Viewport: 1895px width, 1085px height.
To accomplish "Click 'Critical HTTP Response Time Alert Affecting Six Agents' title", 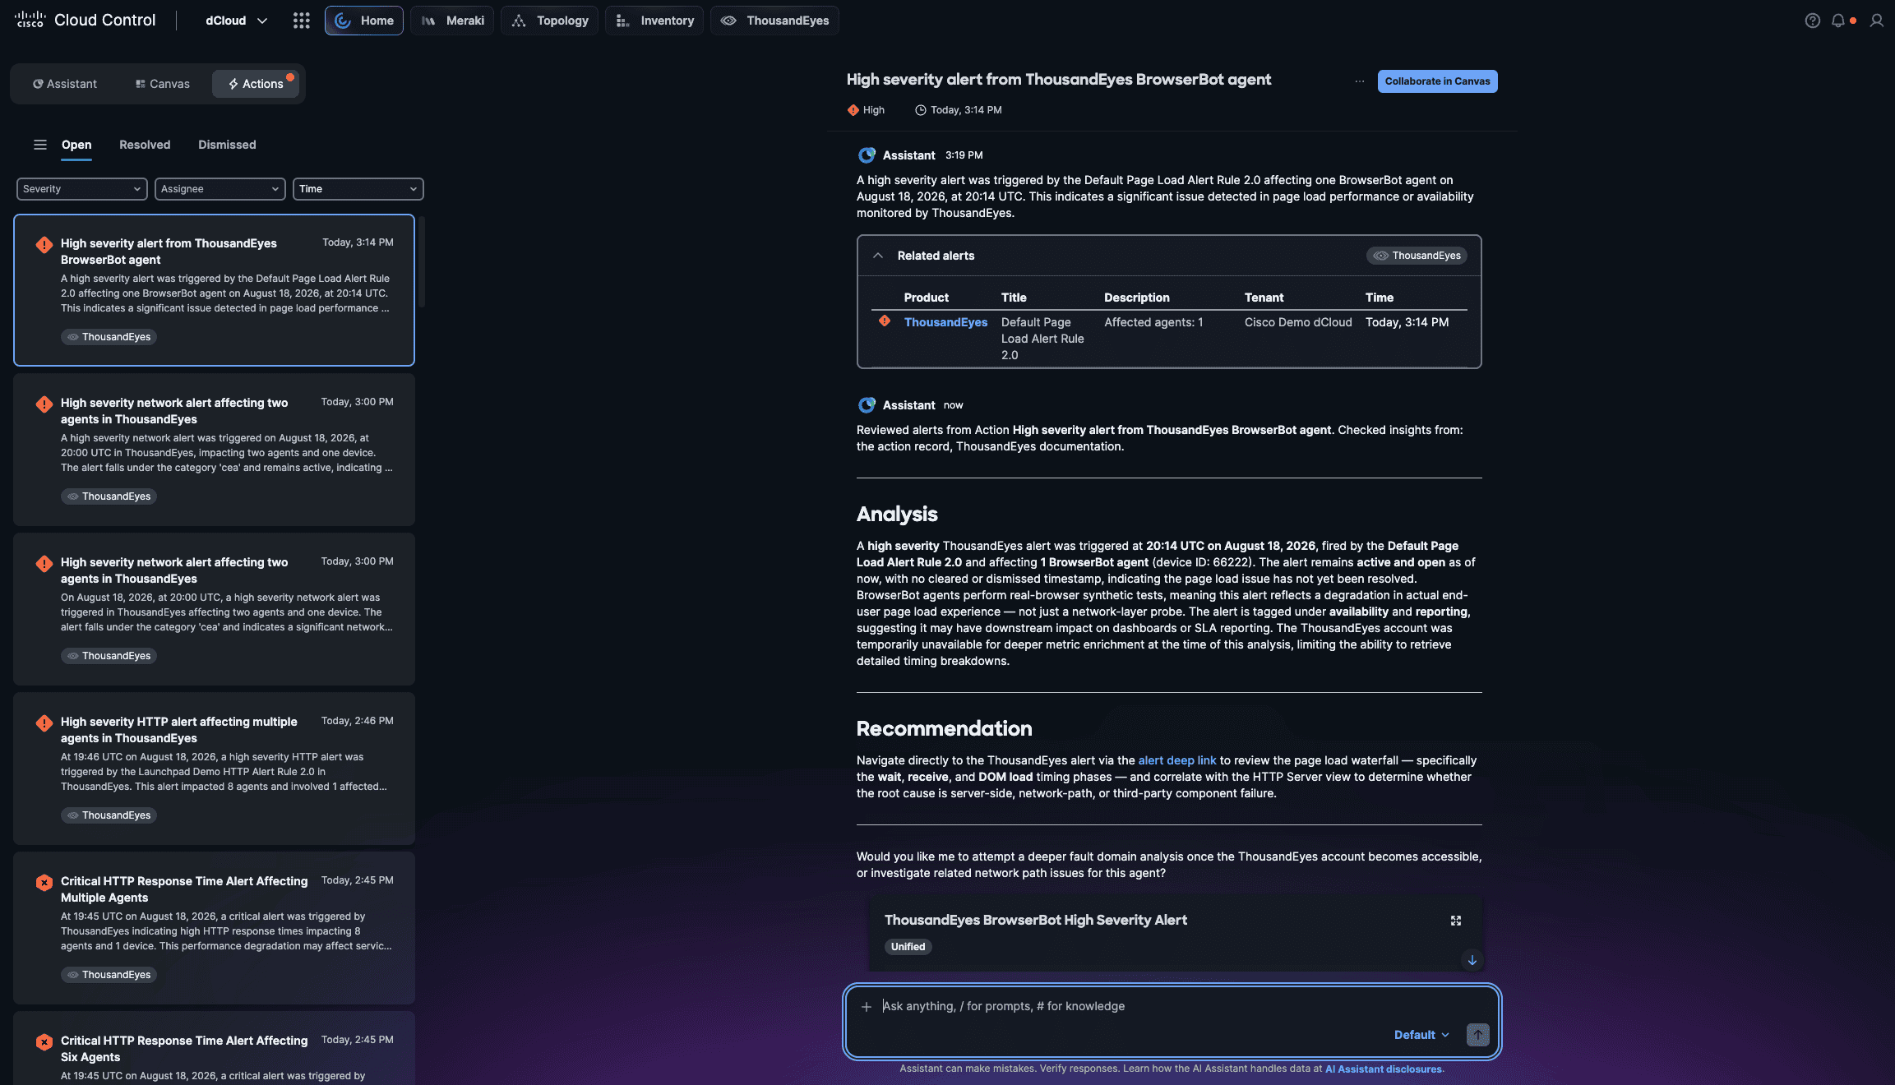I will pos(184,1049).
